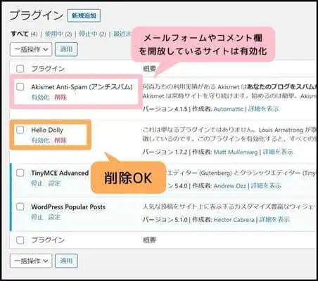The width and height of the screenshot is (318, 281).
Task: Open the bottom 一括操作 dropdown
Action: coord(31,261)
